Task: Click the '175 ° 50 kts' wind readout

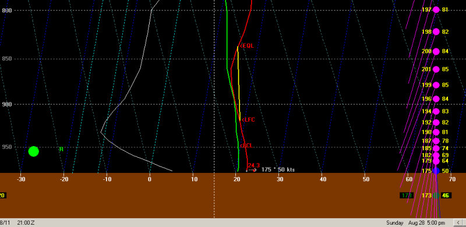Action: 278,170
